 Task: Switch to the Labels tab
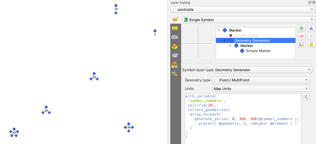coord(175,28)
